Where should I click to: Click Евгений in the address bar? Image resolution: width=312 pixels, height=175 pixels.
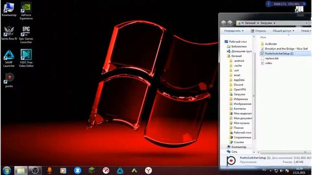[x=250, y=23]
